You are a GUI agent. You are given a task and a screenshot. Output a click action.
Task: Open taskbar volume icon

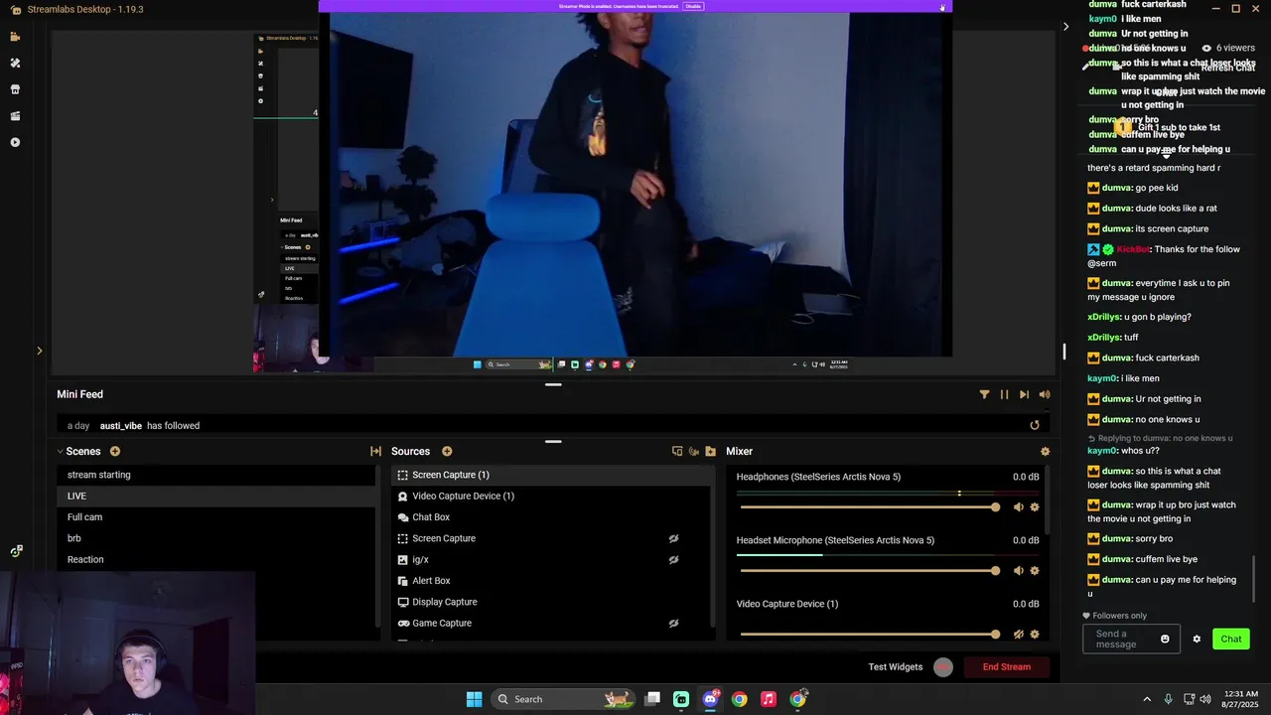pyautogui.click(x=1205, y=699)
